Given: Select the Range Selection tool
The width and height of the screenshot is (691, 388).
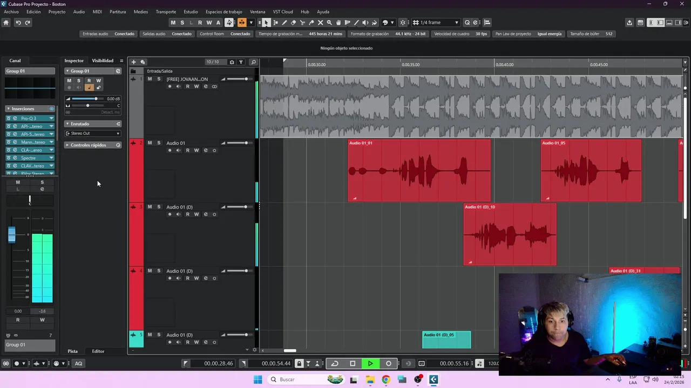Looking at the screenshot, I should point(275,23).
